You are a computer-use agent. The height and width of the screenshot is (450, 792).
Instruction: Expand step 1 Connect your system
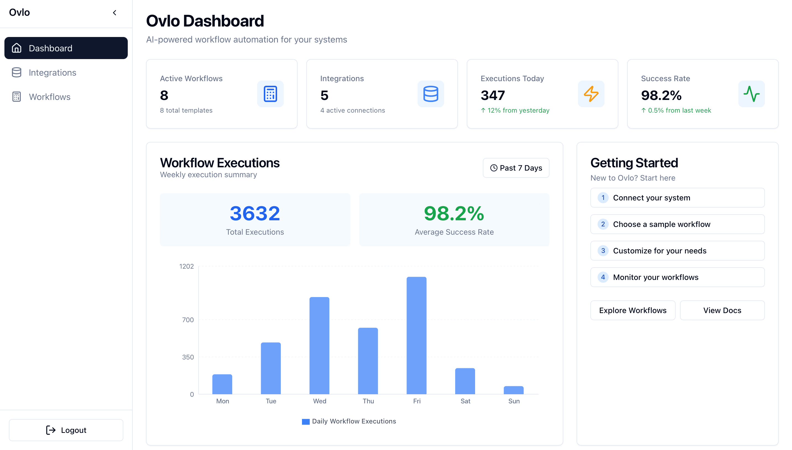coord(677,198)
